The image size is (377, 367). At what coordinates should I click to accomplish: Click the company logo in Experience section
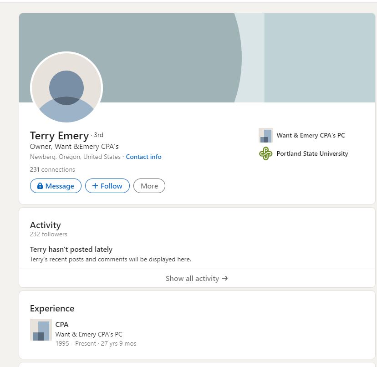41,330
